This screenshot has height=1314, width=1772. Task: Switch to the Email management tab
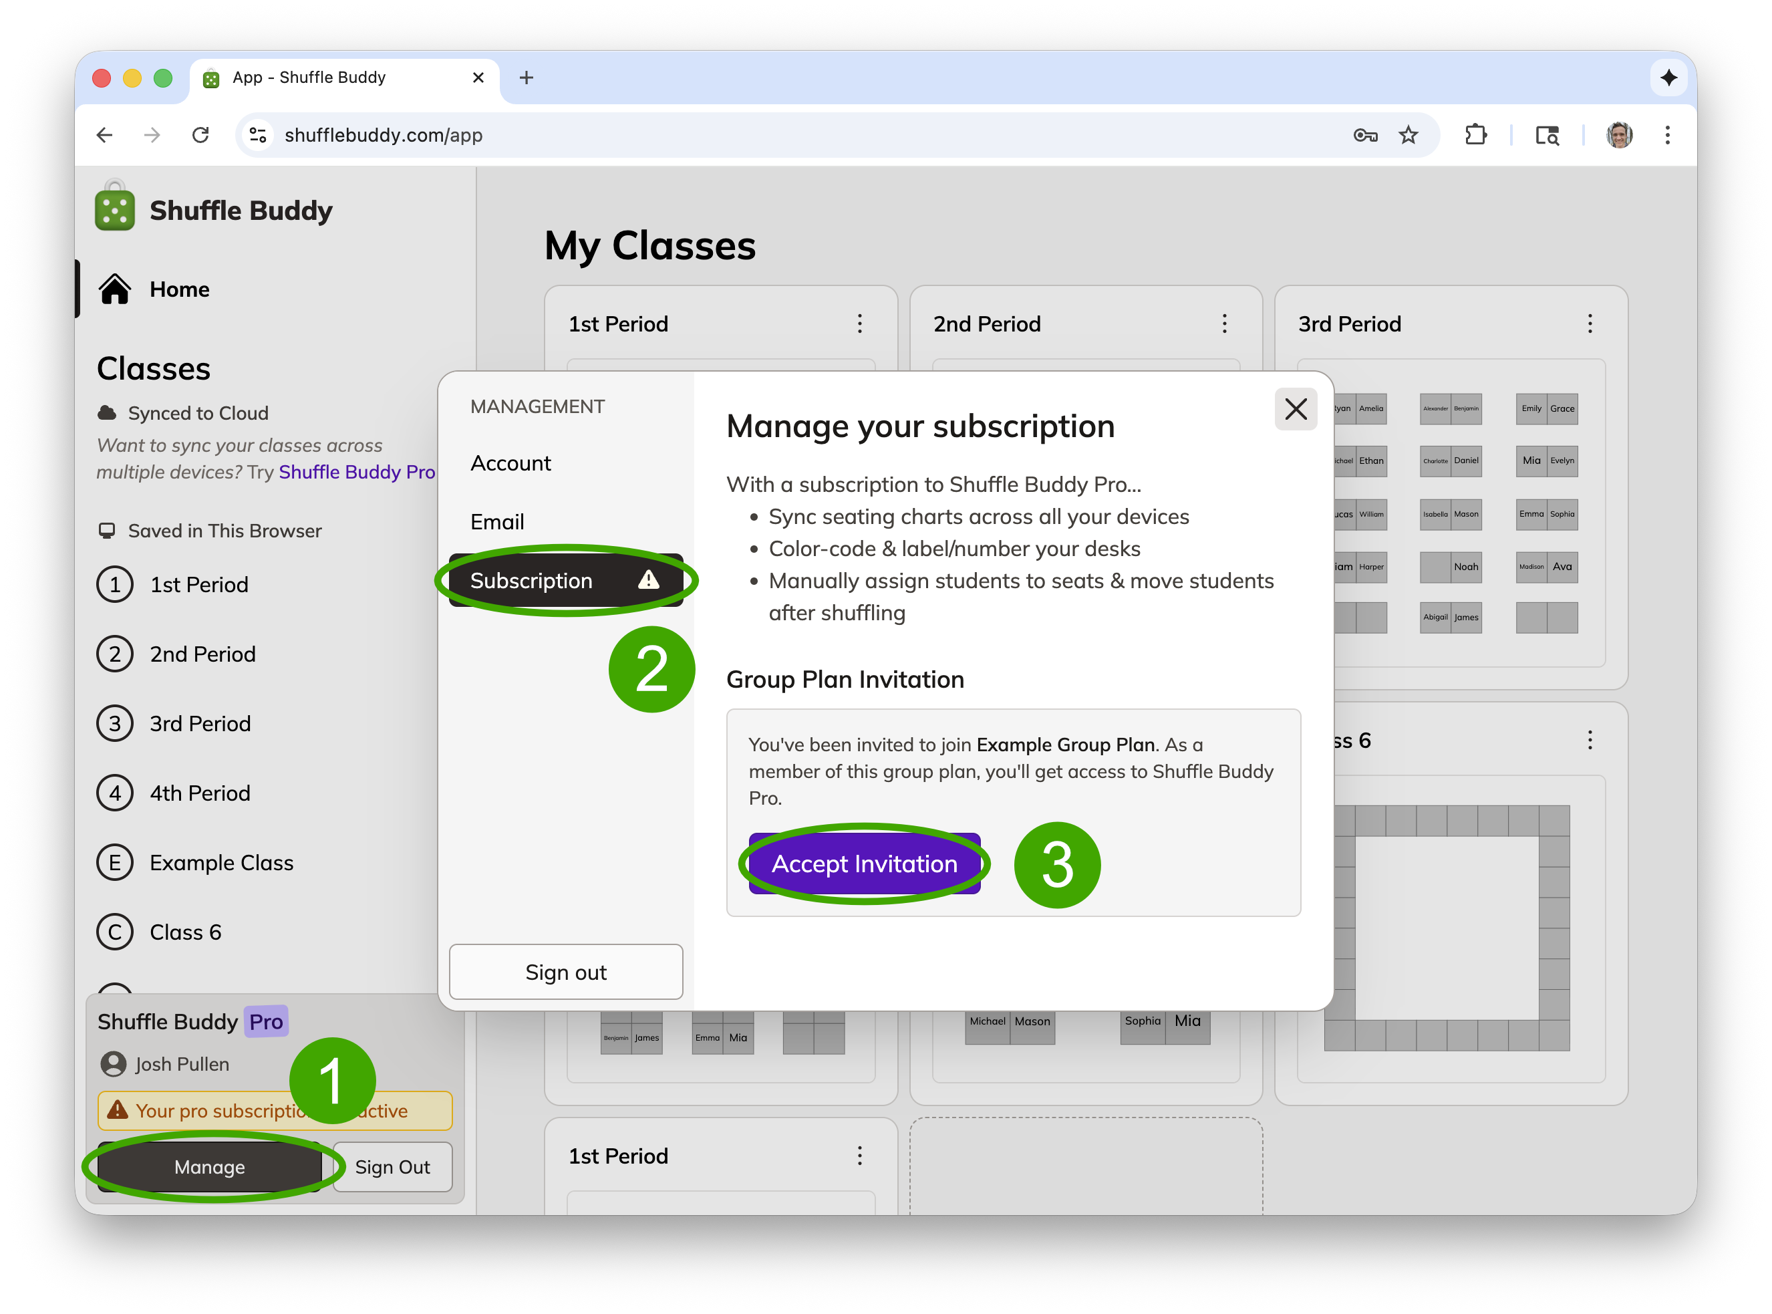497,523
